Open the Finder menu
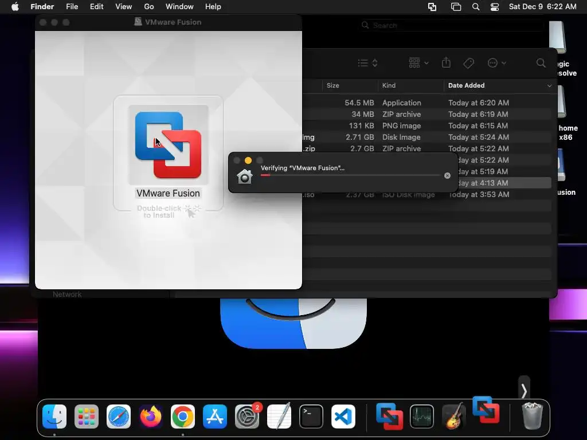 tap(42, 7)
